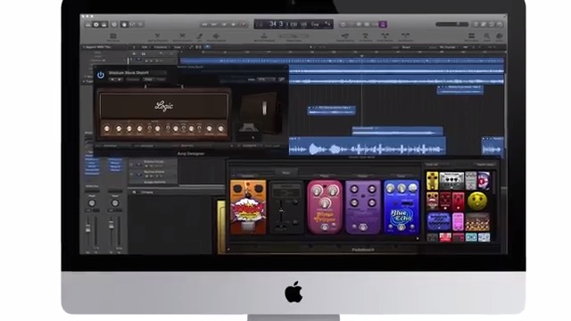
Task: Click the Bounce Regions toolbar icon
Action: pyautogui.click(x=216, y=37)
